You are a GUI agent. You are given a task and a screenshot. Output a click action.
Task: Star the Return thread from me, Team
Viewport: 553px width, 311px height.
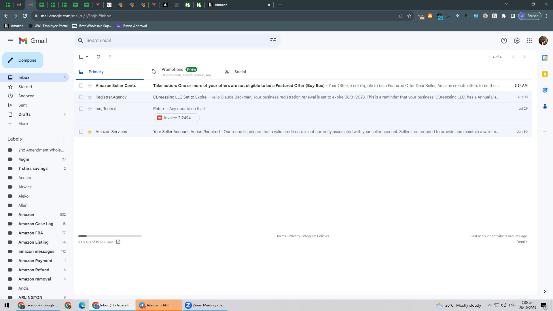[90, 109]
